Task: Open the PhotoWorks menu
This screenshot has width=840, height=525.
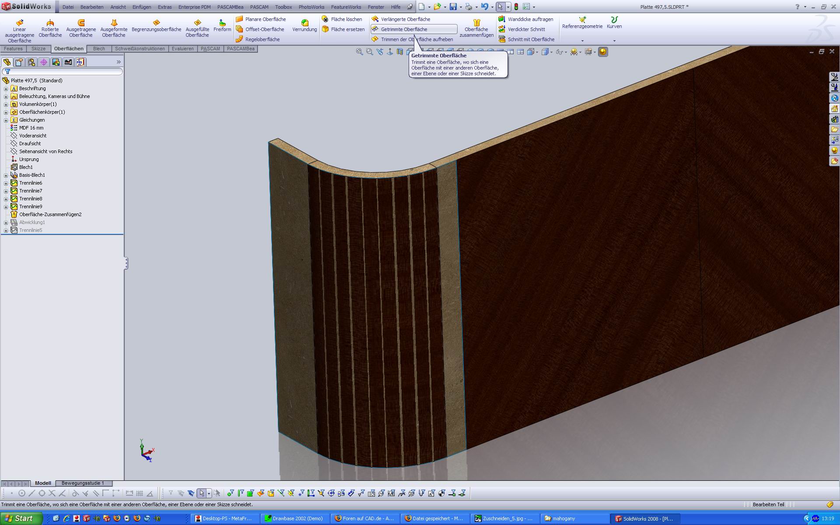Action: coord(311,7)
